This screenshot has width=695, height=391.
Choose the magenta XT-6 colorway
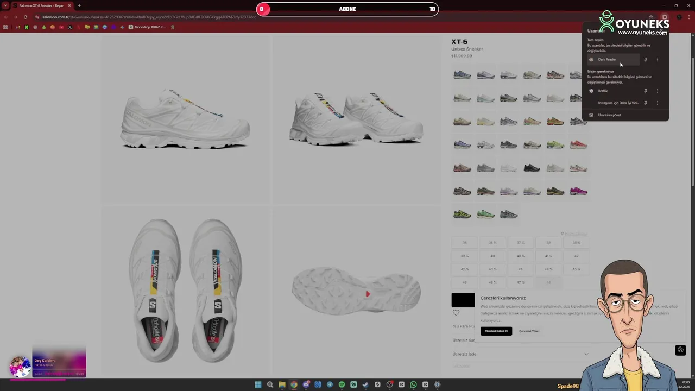click(578, 192)
